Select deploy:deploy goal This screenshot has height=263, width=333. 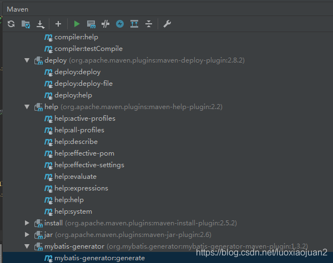coord(78,73)
